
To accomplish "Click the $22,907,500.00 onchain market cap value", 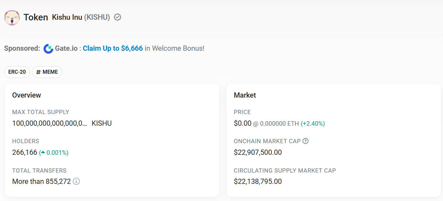I will [x=258, y=152].
